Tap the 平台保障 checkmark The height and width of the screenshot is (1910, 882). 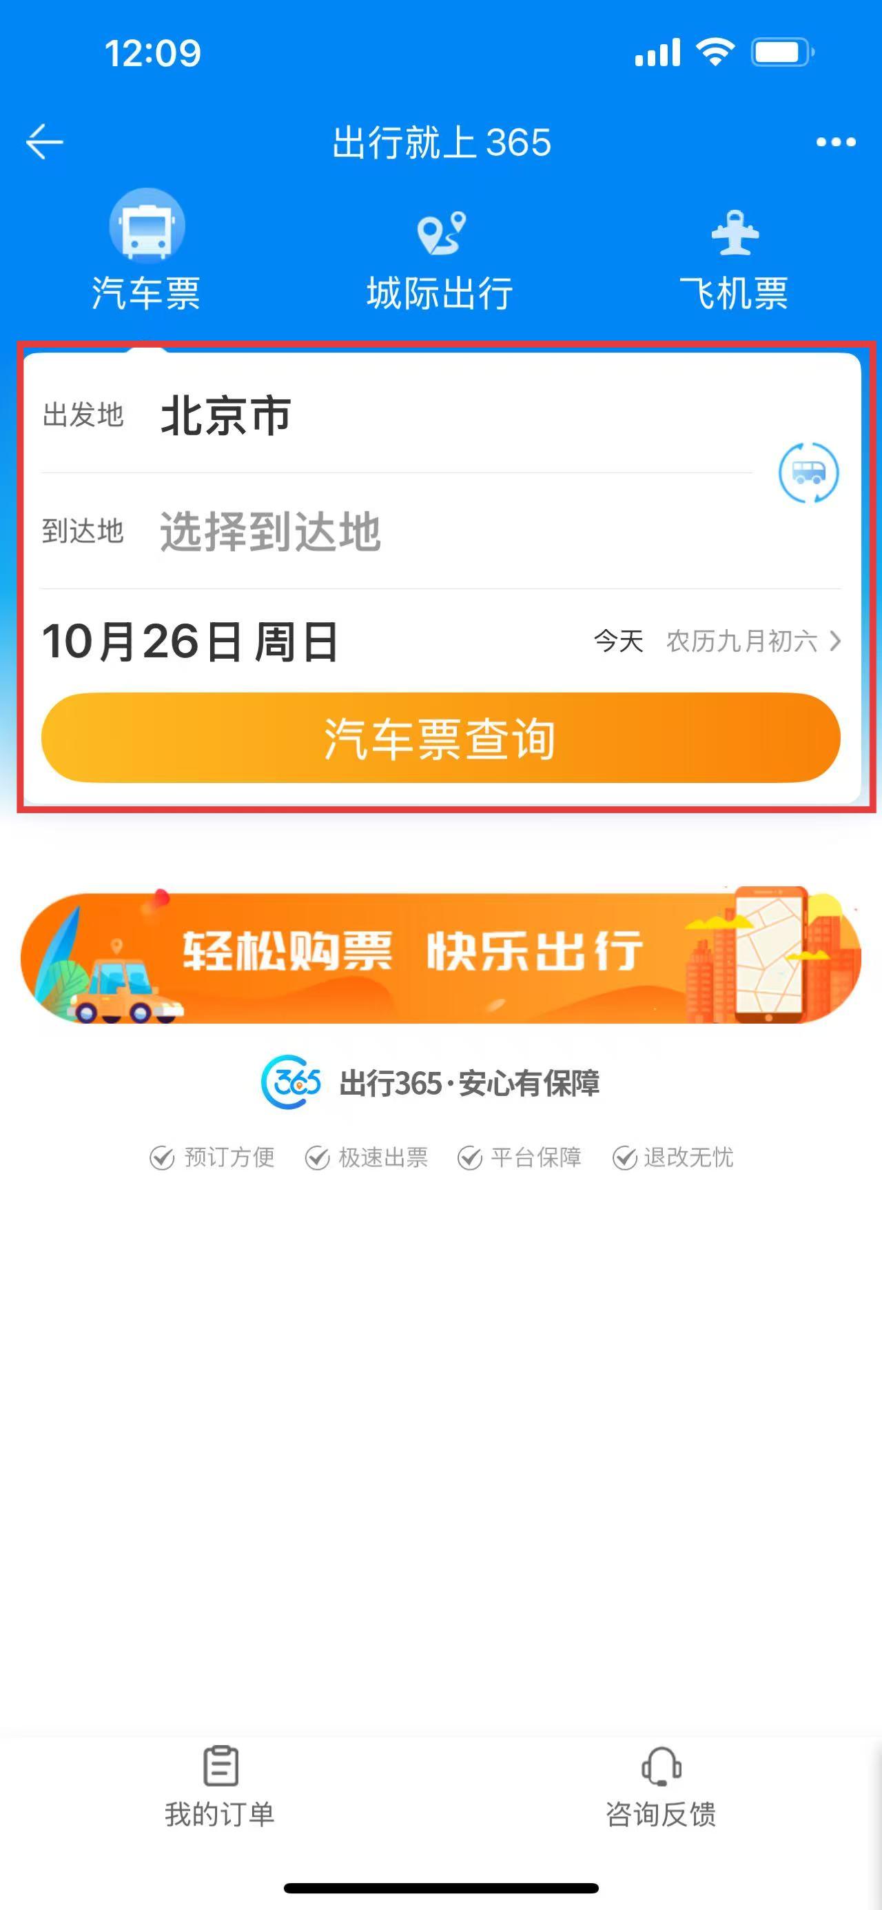[x=469, y=1157]
